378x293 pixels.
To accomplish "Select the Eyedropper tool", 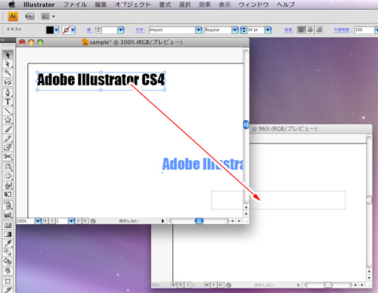I will coord(8,243).
